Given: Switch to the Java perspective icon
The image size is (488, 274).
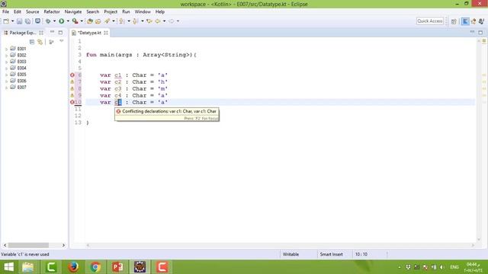Looking at the screenshot, I should 474,21.
